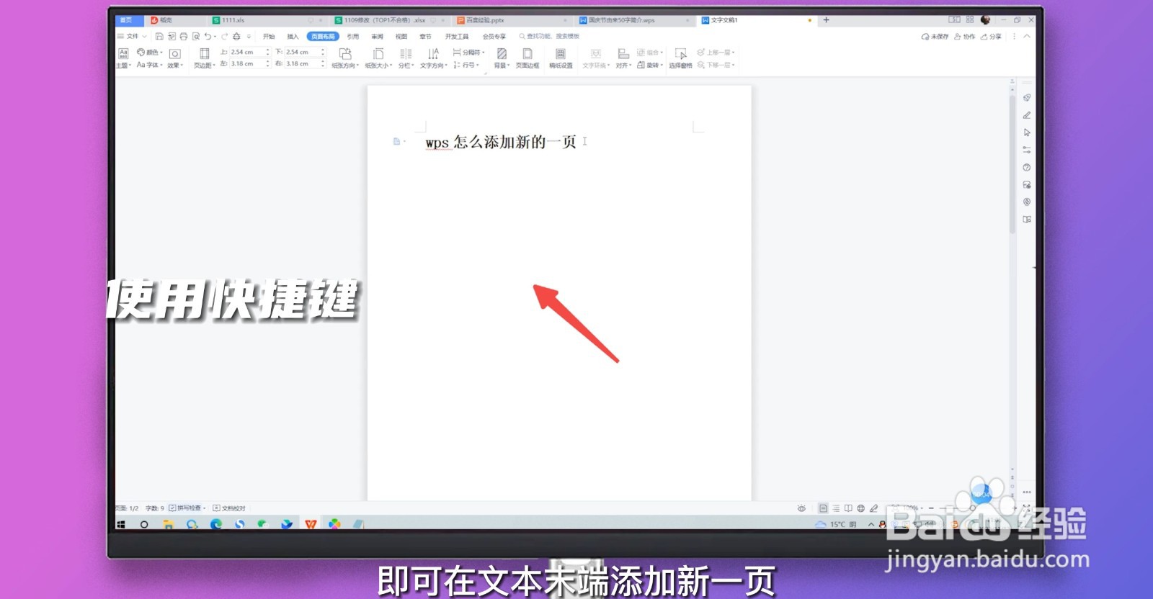Click the 效果 effects icon
The width and height of the screenshot is (1153, 599).
click(174, 54)
